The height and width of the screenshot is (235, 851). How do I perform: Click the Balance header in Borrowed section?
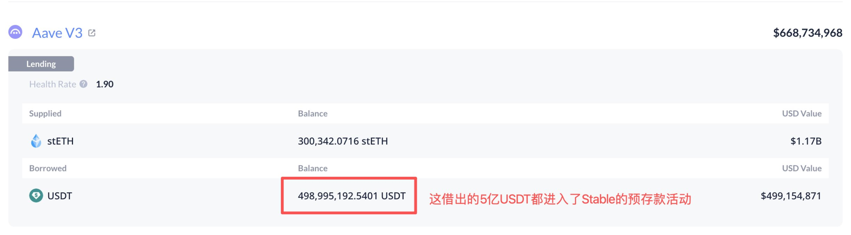pos(313,168)
